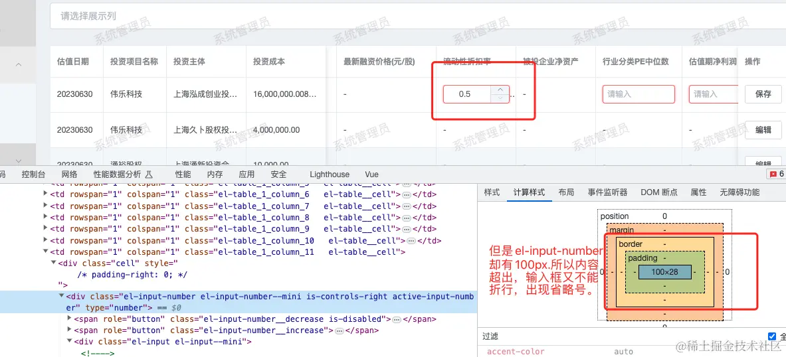Expand the el-table_1_column_10 td node
The image size is (786, 357).
tap(46, 240)
